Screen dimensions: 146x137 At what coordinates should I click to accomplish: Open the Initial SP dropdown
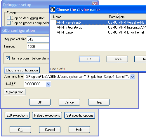[x=48, y=84]
